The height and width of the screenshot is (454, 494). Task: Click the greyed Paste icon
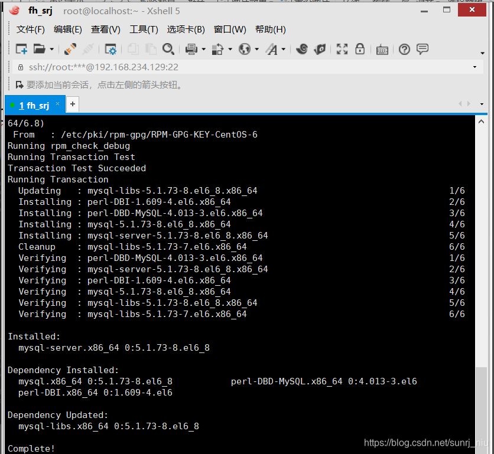[151, 49]
